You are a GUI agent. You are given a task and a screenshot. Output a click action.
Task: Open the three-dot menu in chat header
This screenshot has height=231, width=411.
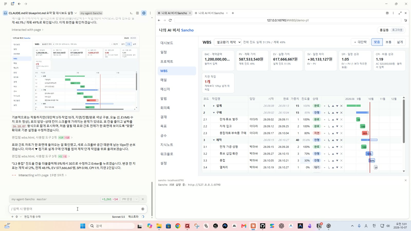click(x=150, y=13)
